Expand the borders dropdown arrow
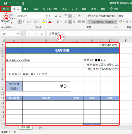 tap(39, 22)
